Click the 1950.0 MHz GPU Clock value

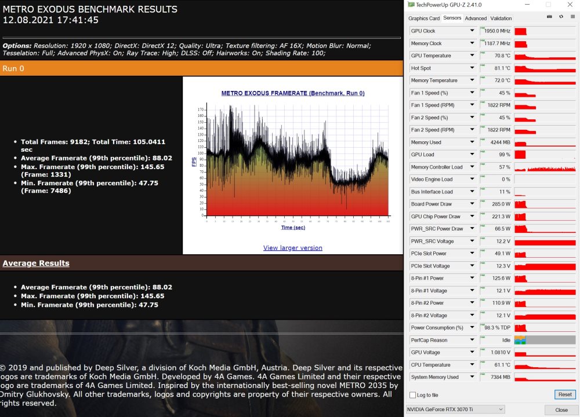[x=496, y=31]
